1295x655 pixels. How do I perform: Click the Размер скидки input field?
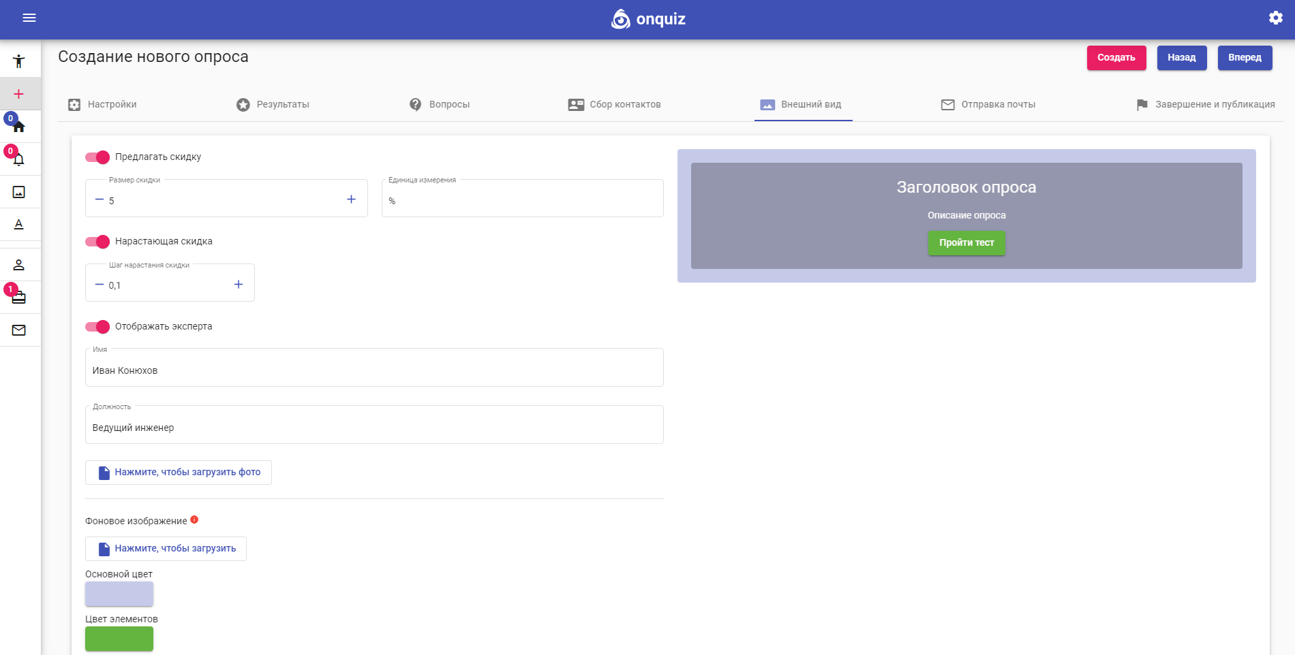pyautogui.click(x=226, y=198)
